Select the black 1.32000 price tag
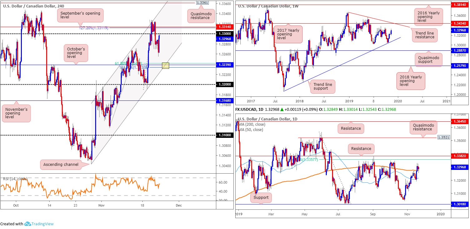The image size is (470, 229). click(x=224, y=85)
